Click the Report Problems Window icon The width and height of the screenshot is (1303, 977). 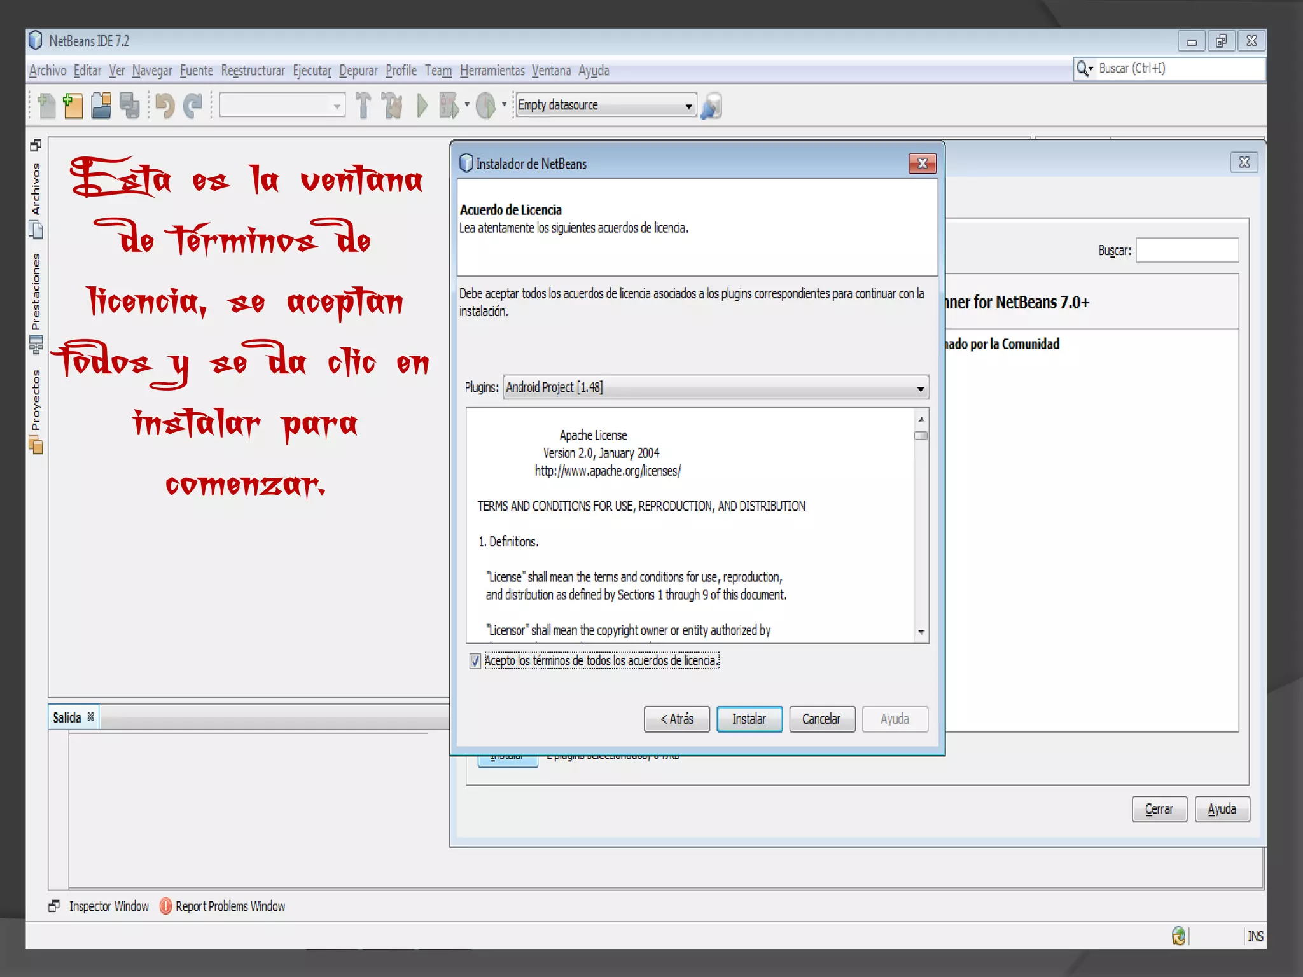165,906
